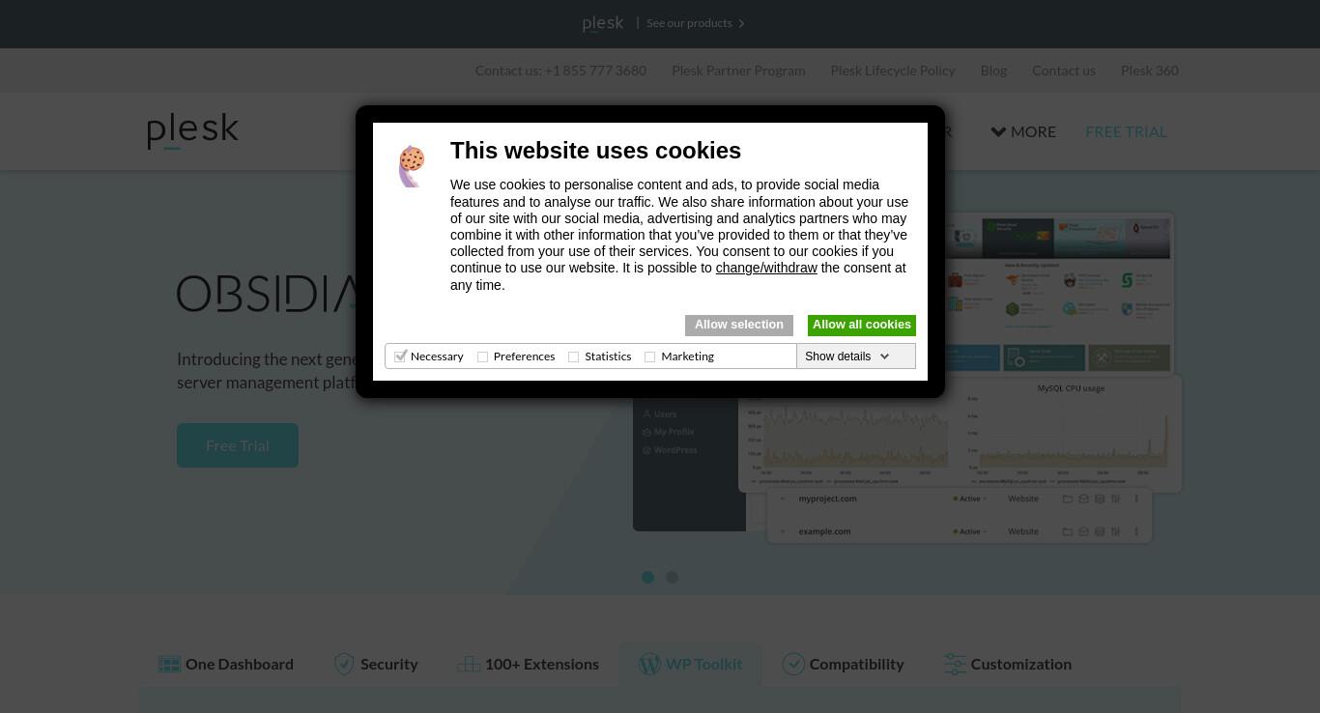
Task: Click the 100+ Extensions blocks icon
Action: point(469,664)
